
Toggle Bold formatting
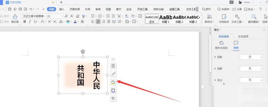25,22
